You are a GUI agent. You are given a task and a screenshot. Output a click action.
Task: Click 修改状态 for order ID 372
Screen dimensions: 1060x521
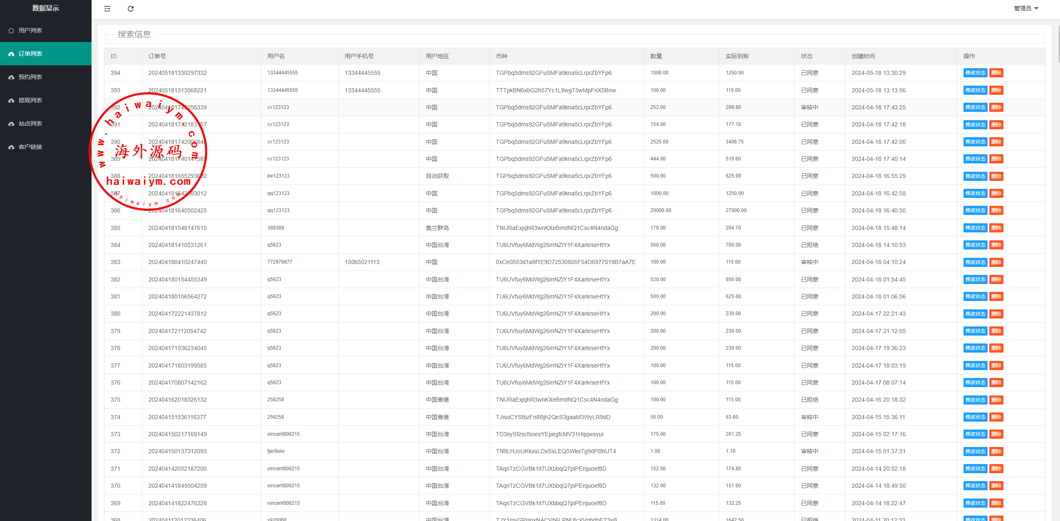coord(975,452)
